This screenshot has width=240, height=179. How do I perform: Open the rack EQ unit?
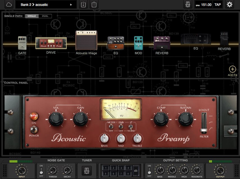click(196, 39)
